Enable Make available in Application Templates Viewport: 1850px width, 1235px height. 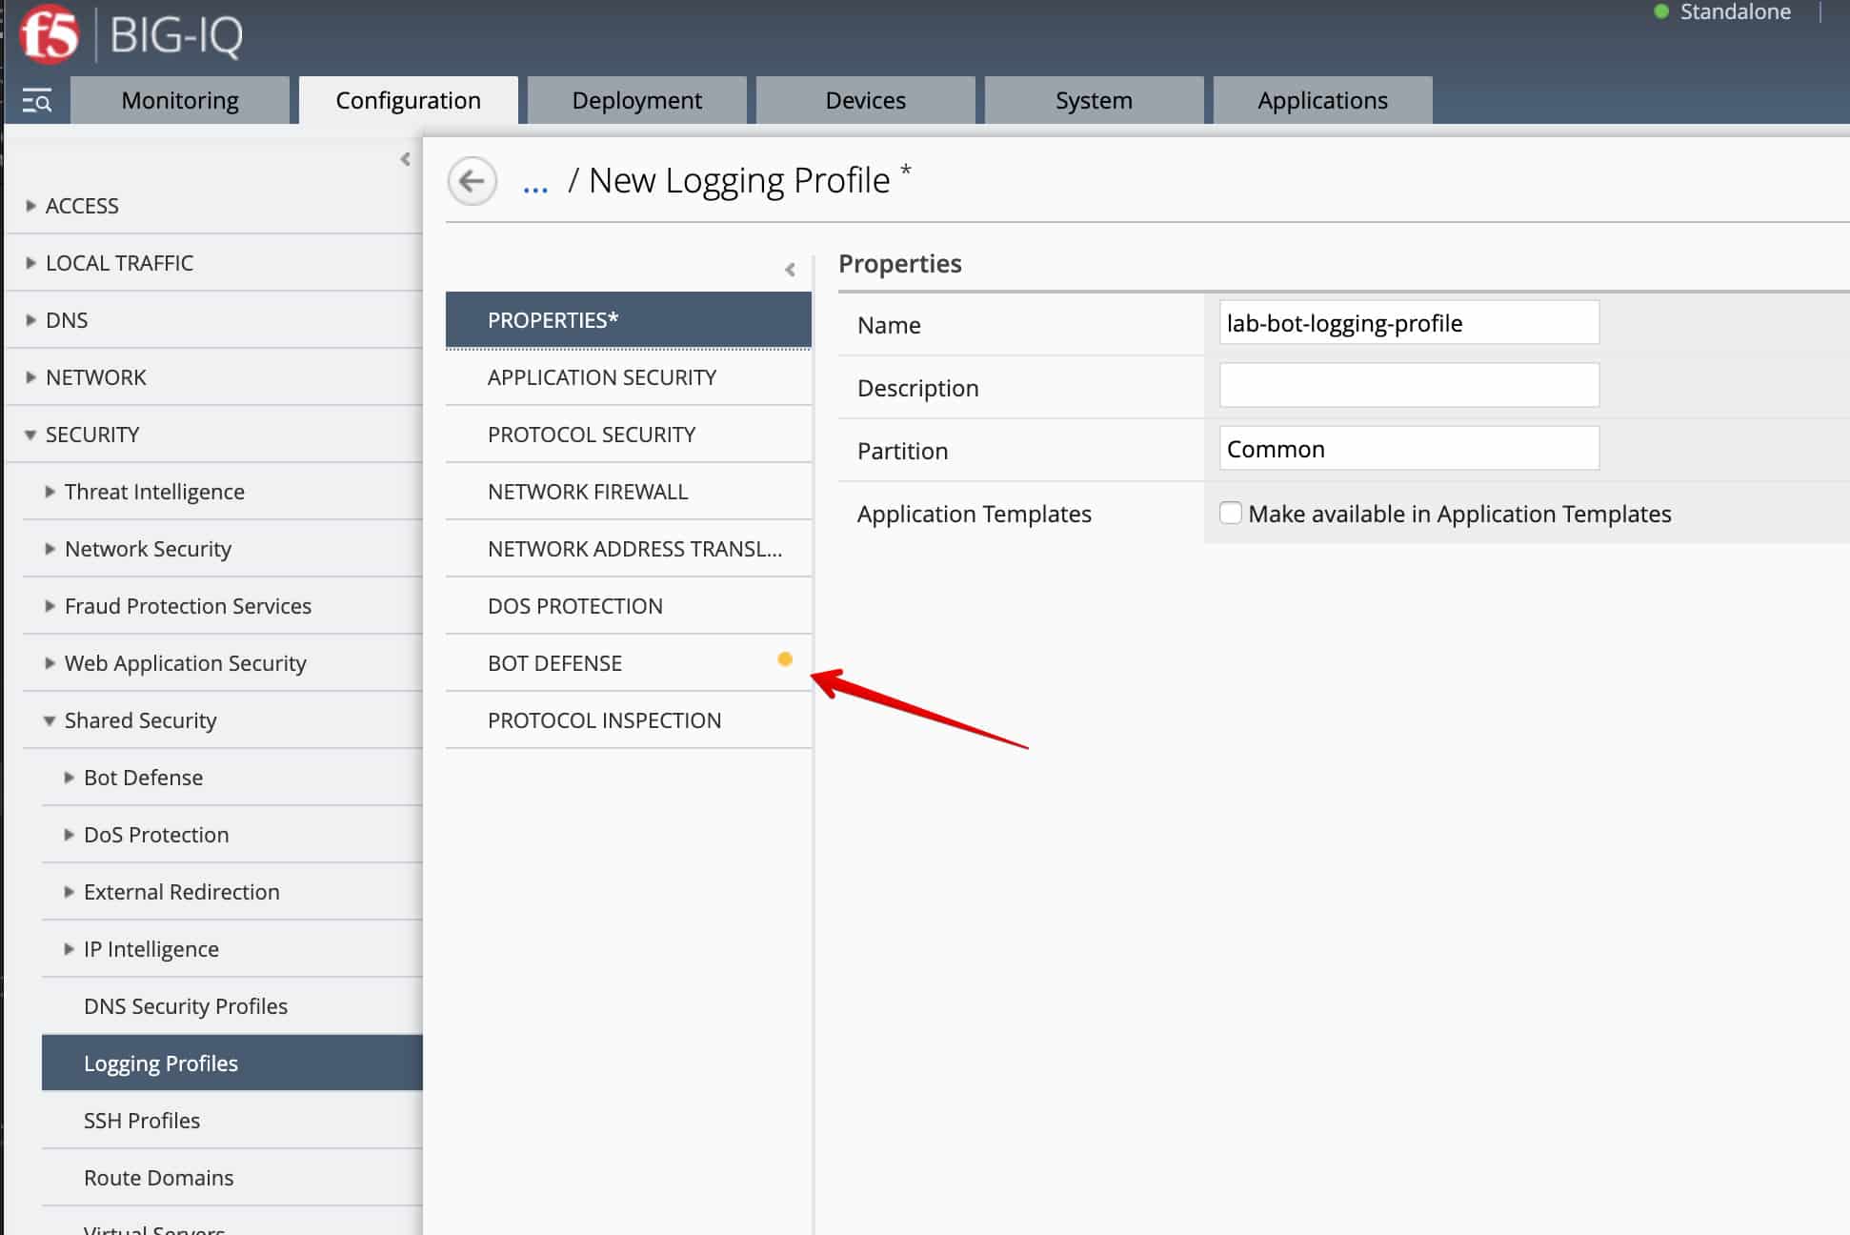(1231, 513)
